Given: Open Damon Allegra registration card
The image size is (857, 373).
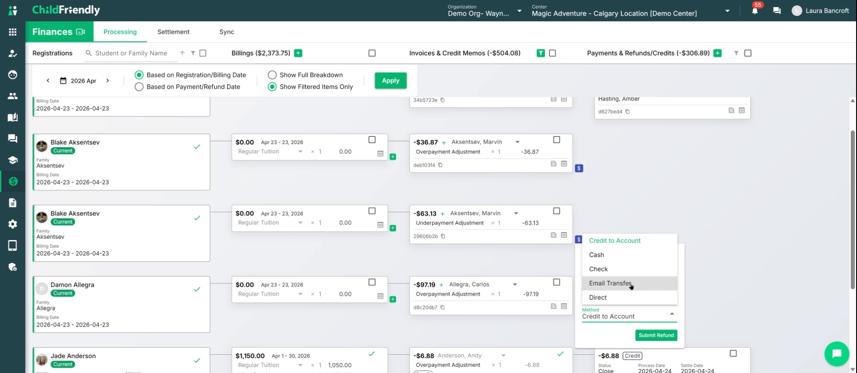Looking at the screenshot, I should (x=121, y=304).
